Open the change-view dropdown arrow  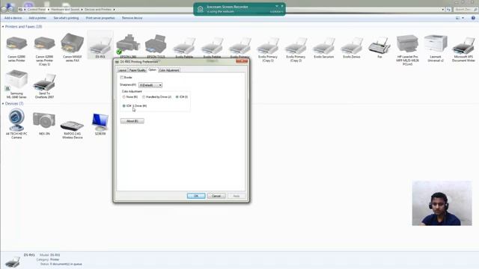[x=463, y=18]
